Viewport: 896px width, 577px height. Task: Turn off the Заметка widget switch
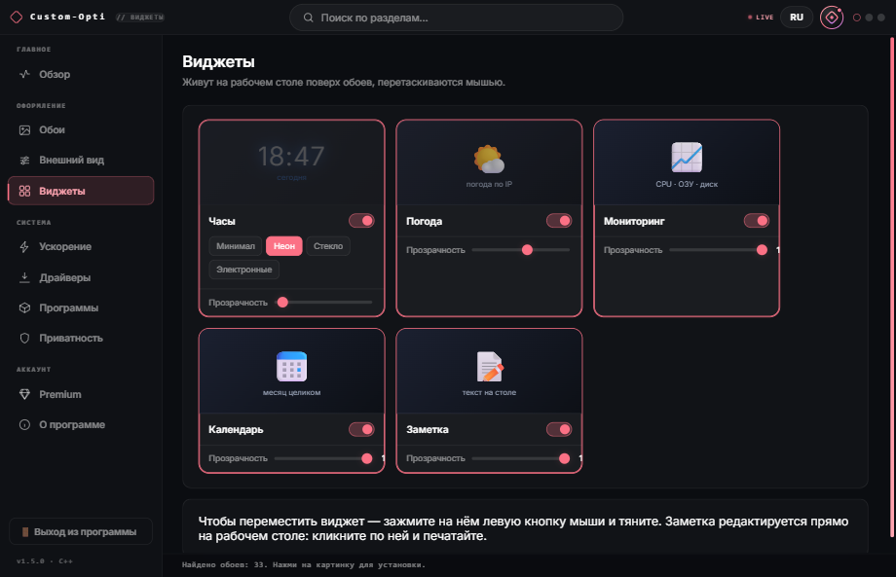coord(559,429)
